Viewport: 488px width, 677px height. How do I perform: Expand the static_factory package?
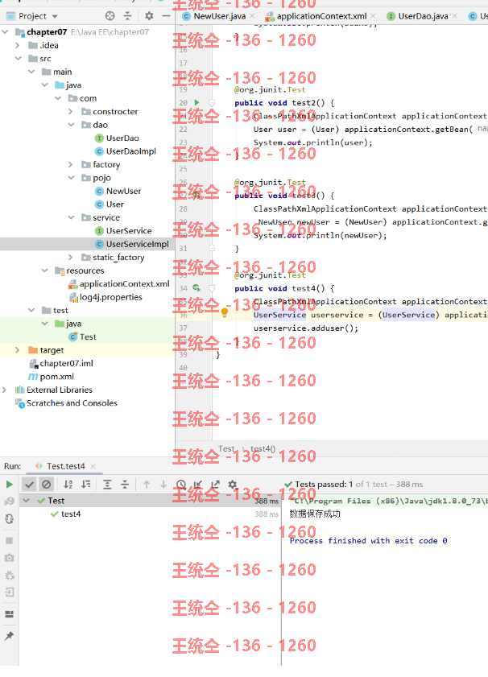[70, 258]
